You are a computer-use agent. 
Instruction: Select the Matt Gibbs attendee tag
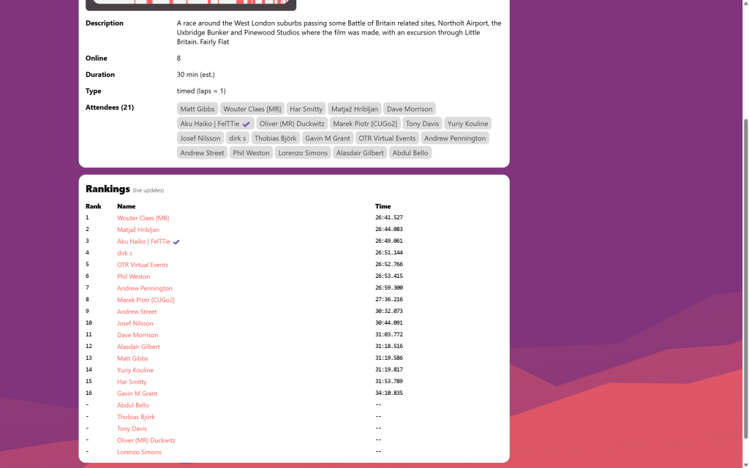(197, 109)
